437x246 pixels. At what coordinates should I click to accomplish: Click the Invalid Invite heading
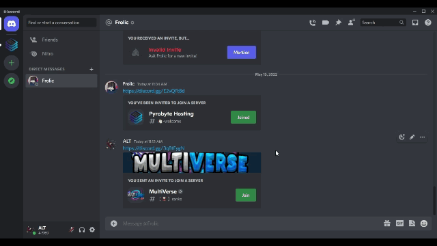pos(165,50)
